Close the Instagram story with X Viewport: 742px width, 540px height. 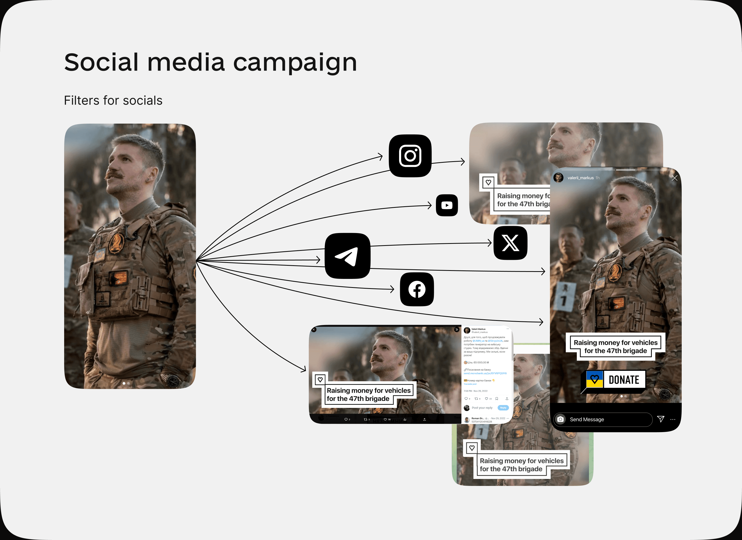(x=674, y=178)
